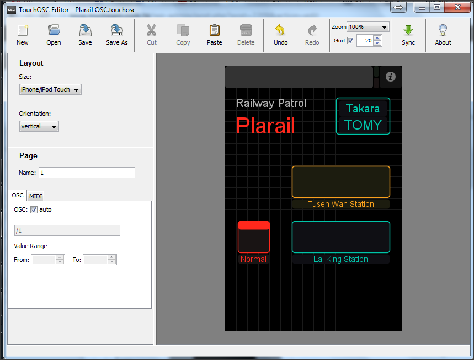Click the info icon in the layout preview
Screen dimensions: 474x360
click(390, 77)
